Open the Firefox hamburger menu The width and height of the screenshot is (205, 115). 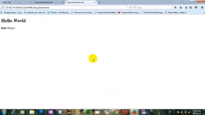(202, 8)
